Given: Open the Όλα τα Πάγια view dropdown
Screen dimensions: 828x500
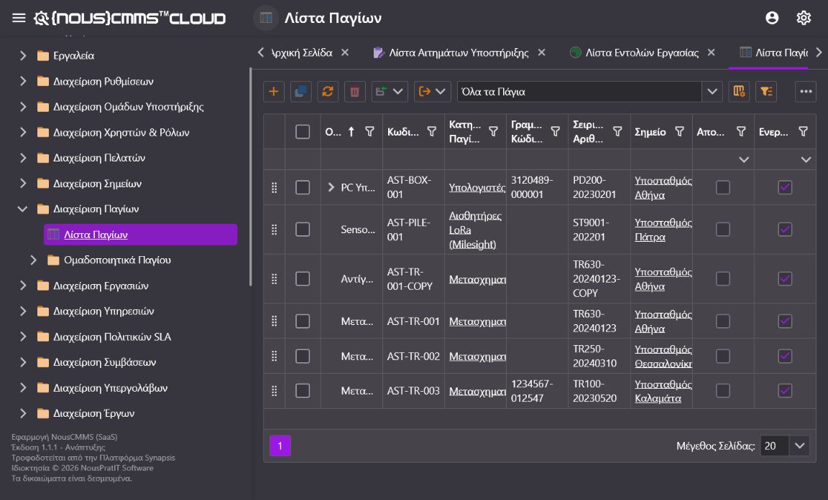Looking at the screenshot, I should click(590, 92).
